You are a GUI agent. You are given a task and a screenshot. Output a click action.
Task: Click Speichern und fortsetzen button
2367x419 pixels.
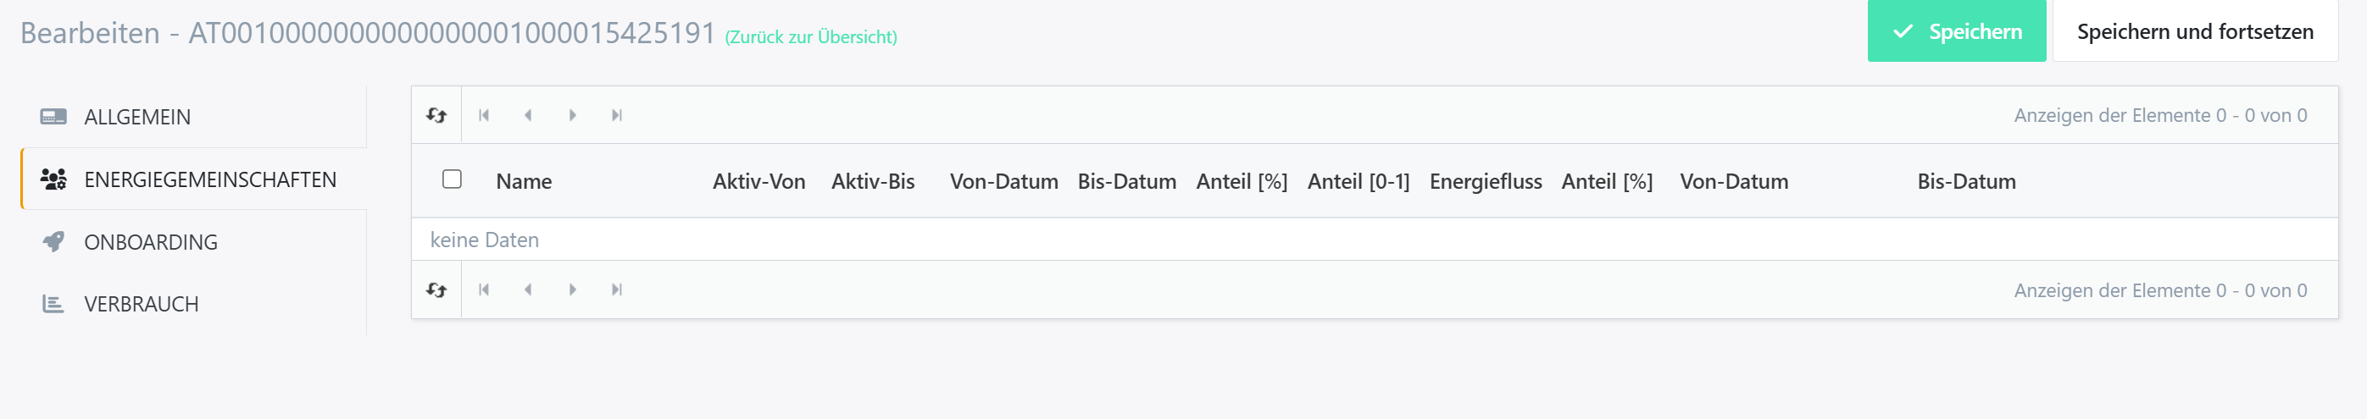[x=2195, y=31]
